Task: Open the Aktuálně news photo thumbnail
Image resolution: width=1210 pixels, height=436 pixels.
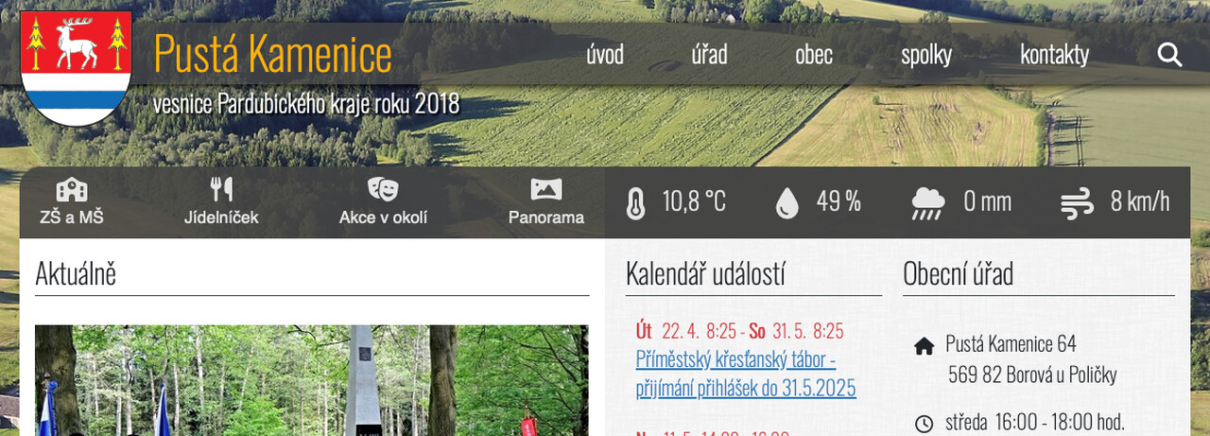Action: [x=312, y=380]
